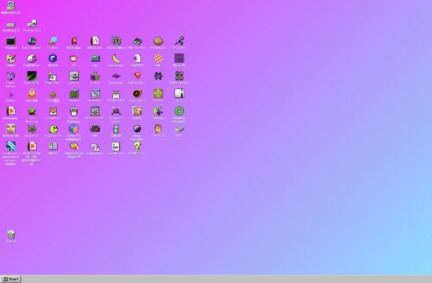Open Arena 93 multiplayer cube icon
This screenshot has height=283, width=432.
coord(73,129)
